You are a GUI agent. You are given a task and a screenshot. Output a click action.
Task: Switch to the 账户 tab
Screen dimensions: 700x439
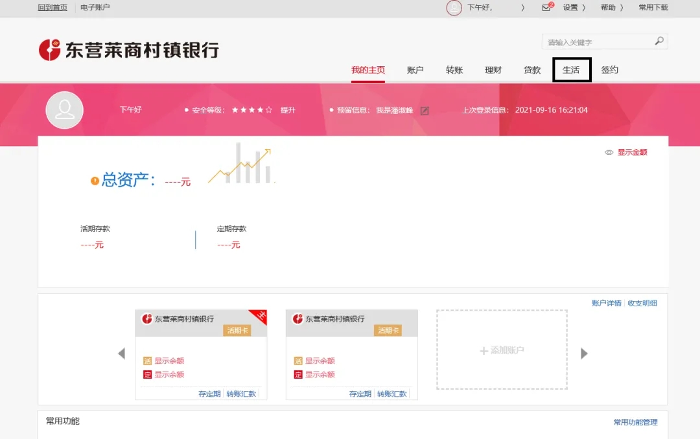point(415,70)
